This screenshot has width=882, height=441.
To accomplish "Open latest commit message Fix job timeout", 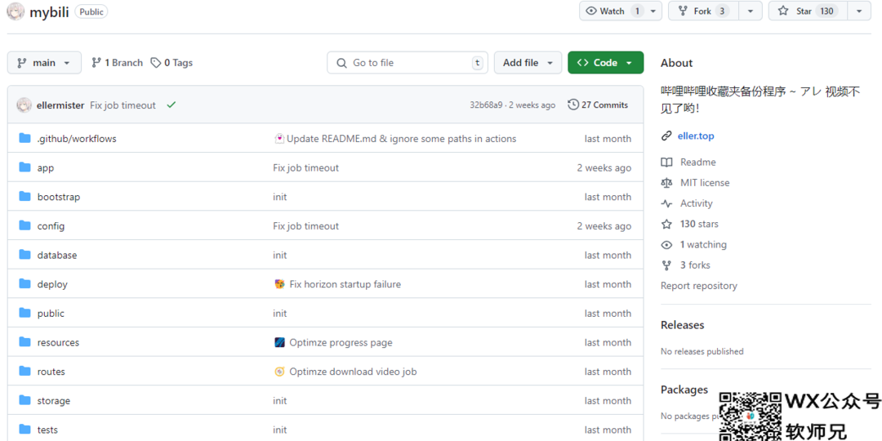I will (x=122, y=105).
